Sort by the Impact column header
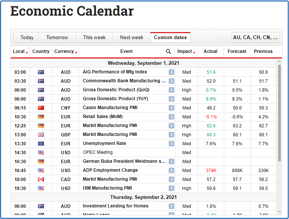The width and height of the screenshot is (289, 219). [x=186, y=51]
